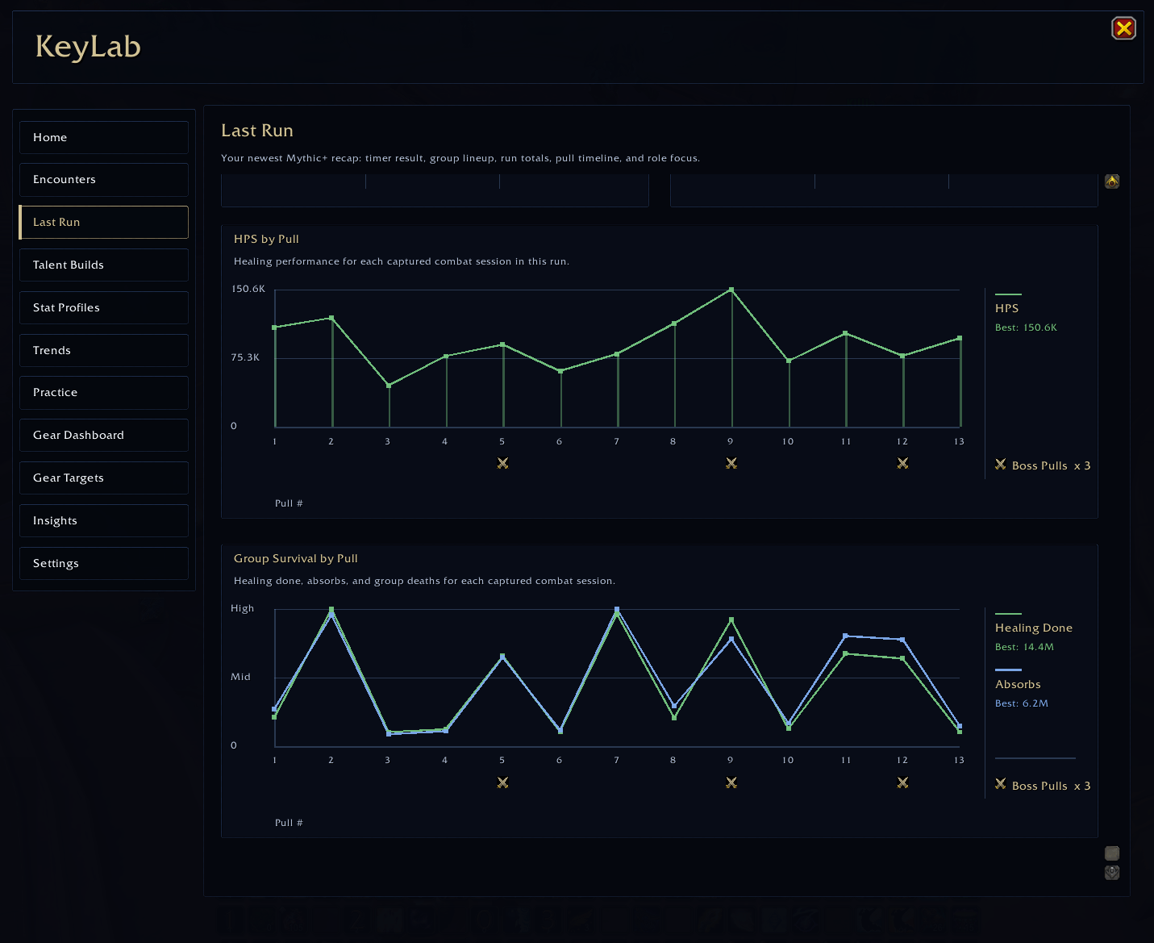Select the HPS data point at pull 2
This screenshot has height=943, width=1154.
[331, 318]
